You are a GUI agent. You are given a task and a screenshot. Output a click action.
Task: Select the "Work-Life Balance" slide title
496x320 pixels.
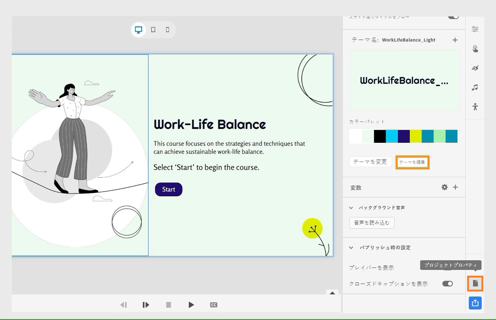[210, 125]
